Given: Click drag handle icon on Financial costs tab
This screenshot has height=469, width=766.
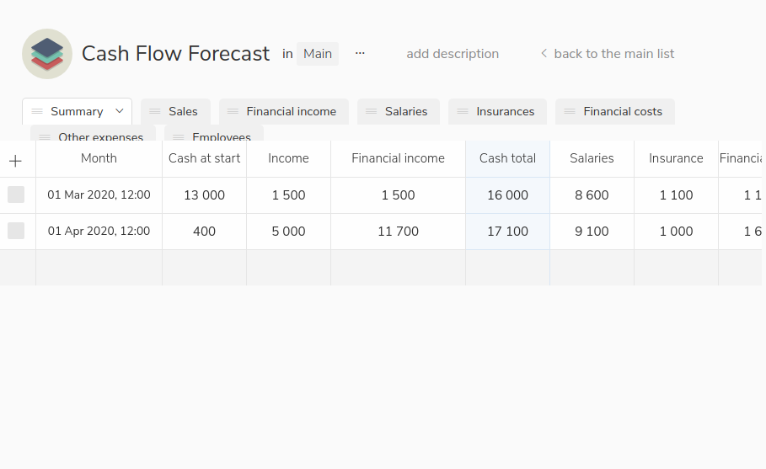Looking at the screenshot, I should [x=570, y=111].
